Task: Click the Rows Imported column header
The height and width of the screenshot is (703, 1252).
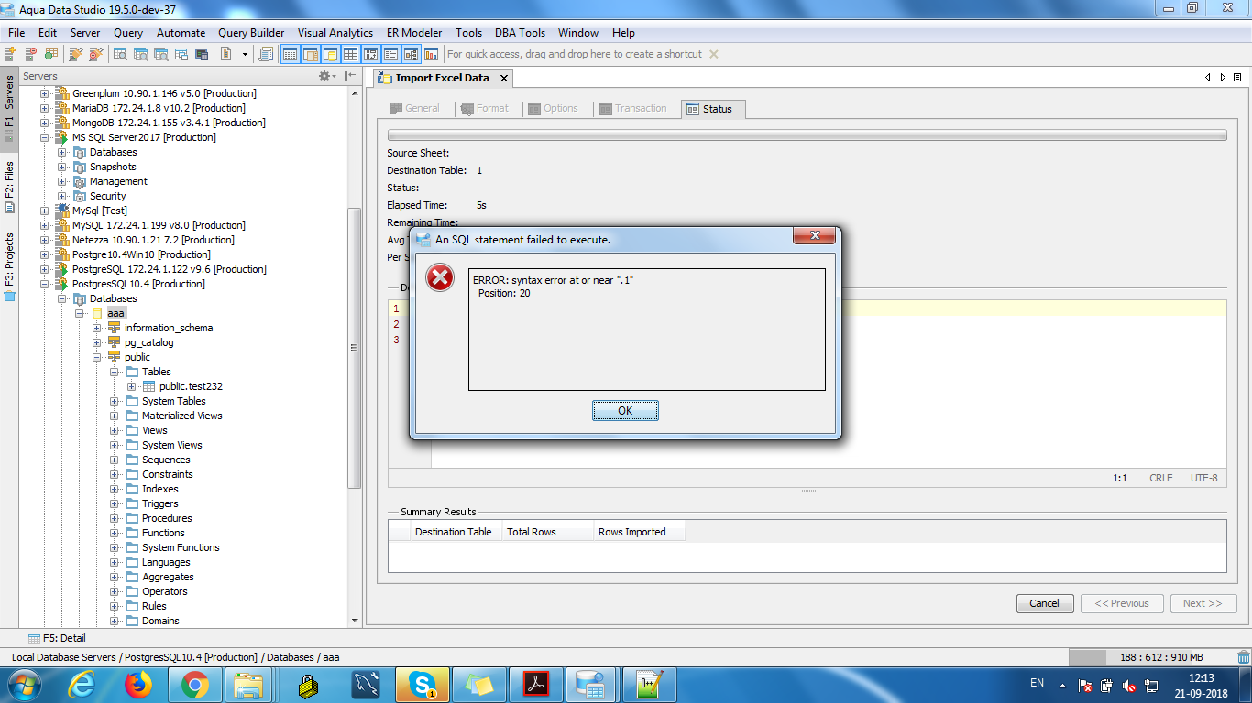Action: tap(638, 532)
